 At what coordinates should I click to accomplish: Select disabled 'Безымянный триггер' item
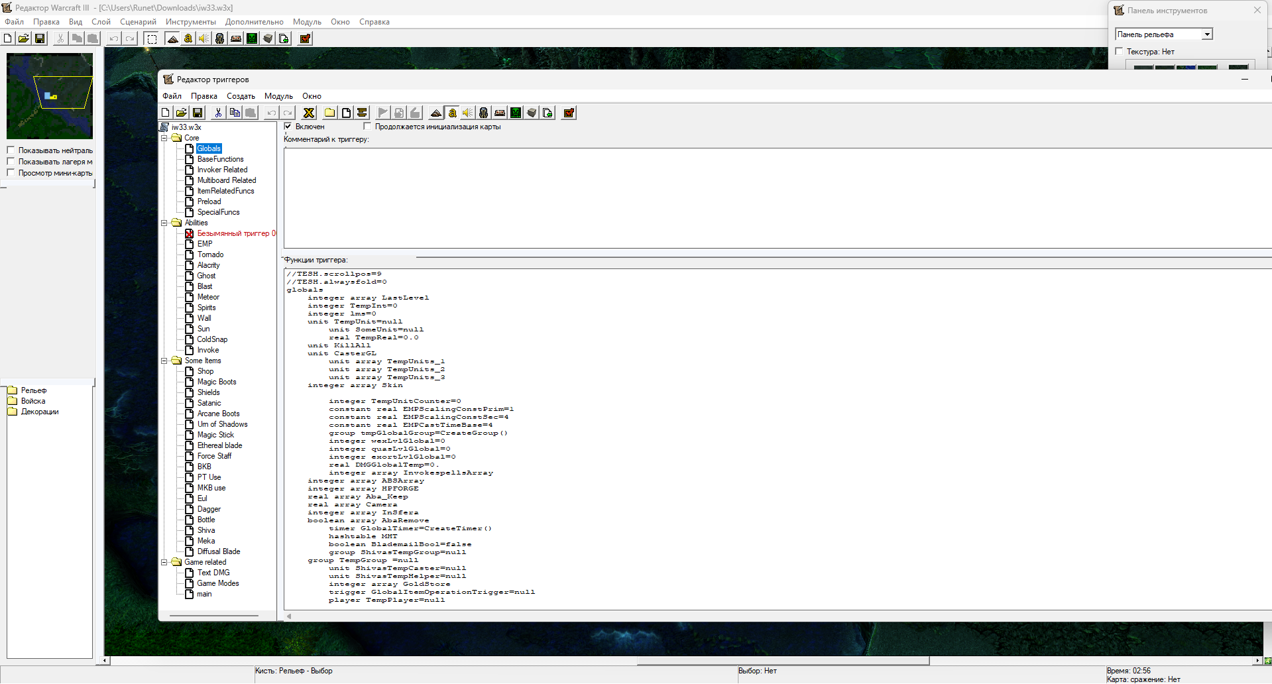pos(236,233)
